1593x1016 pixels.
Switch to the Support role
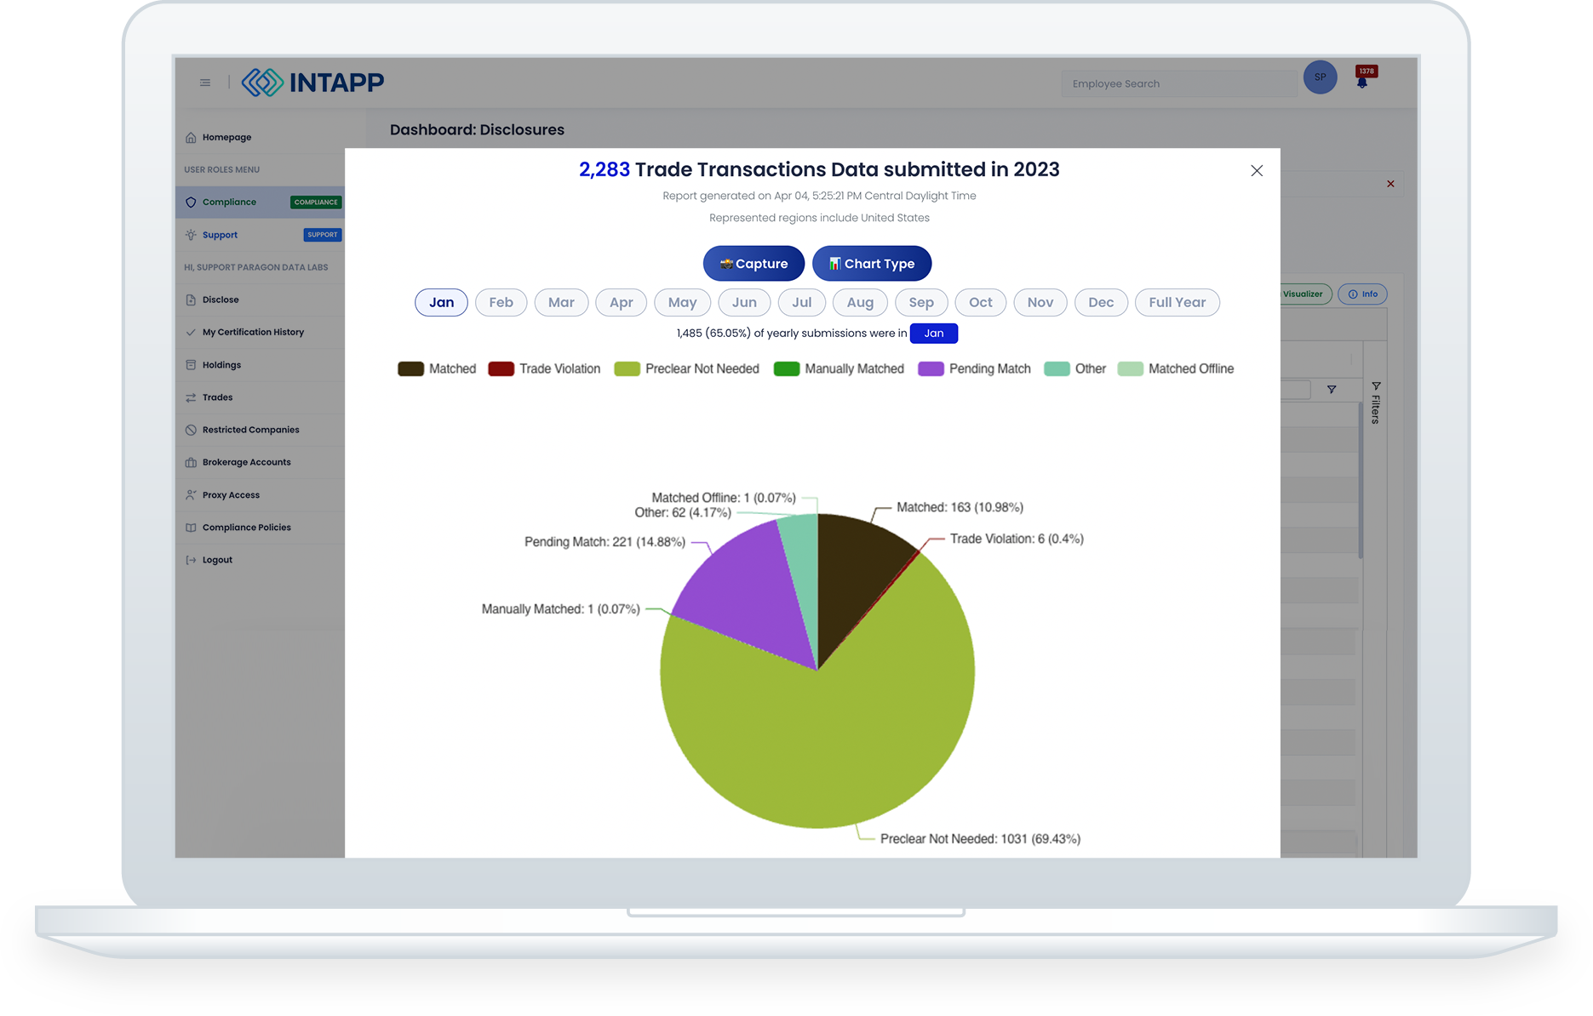[x=220, y=235]
